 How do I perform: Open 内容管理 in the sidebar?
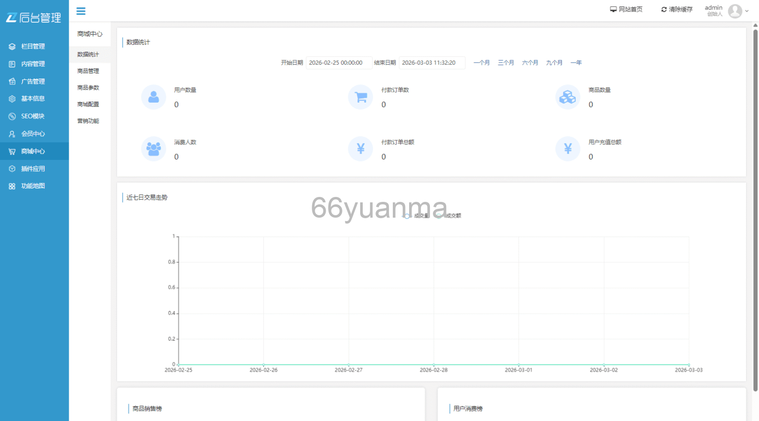34,64
